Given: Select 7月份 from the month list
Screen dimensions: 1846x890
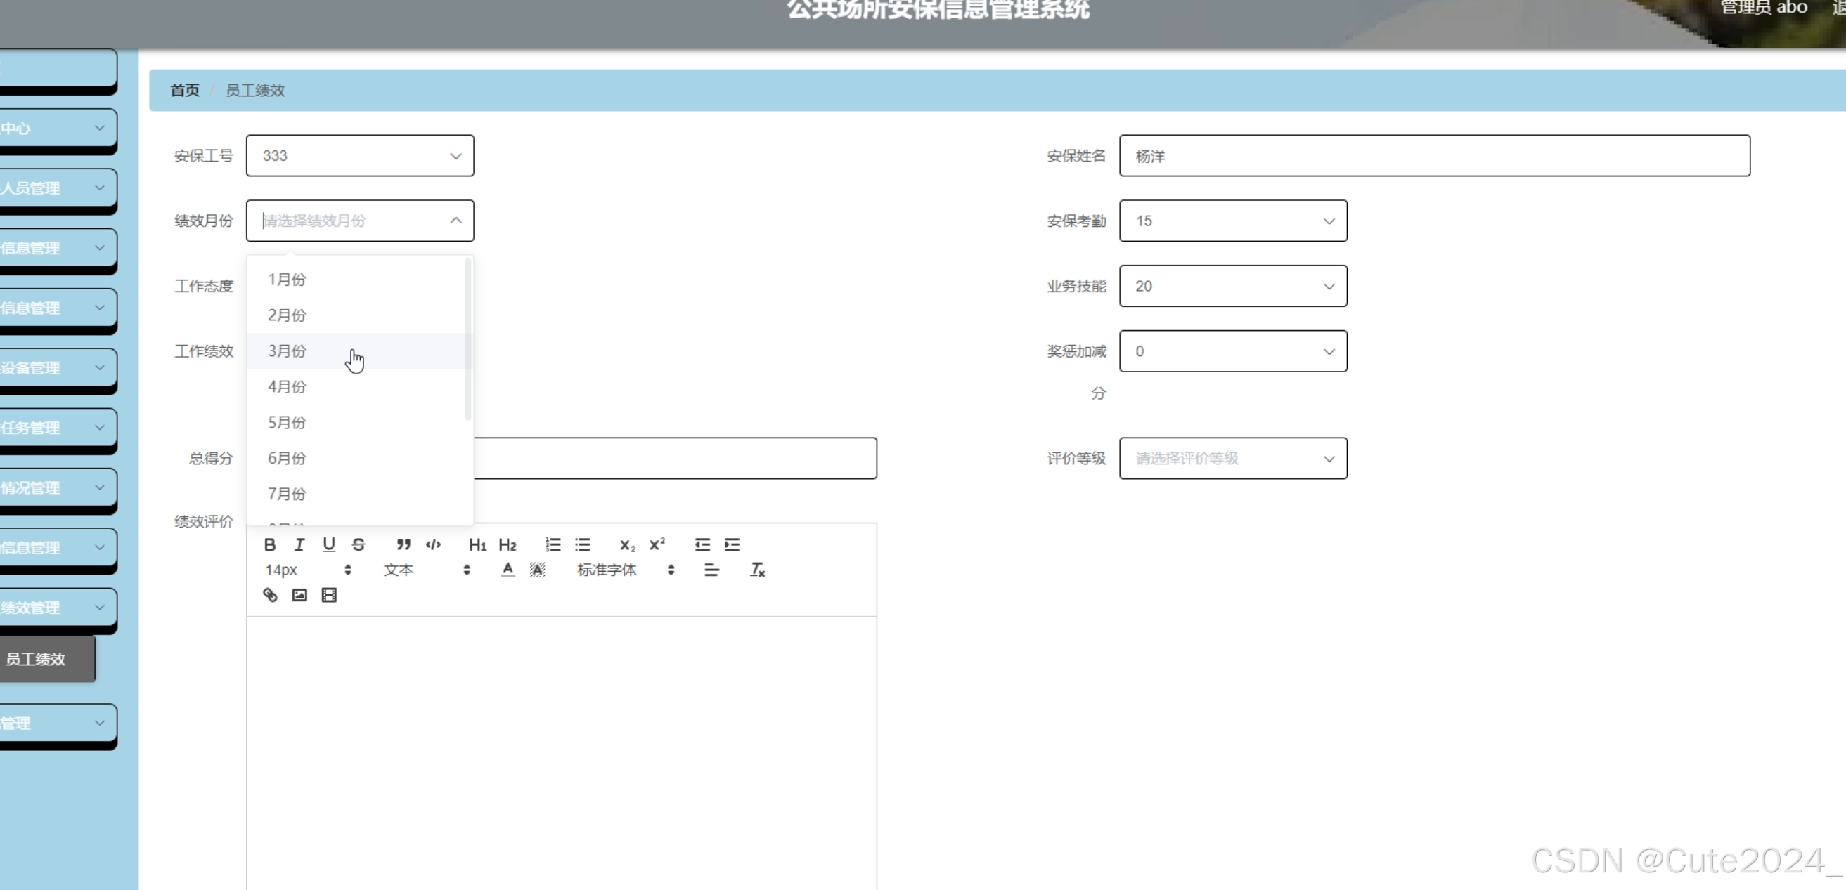Looking at the screenshot, I should pos(357,494).
